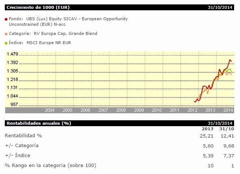Image resolution: width=240 pixels, height=174 pixels.
Task: Click the 2005 year label on axis
Action: click(x=67, y=110)
